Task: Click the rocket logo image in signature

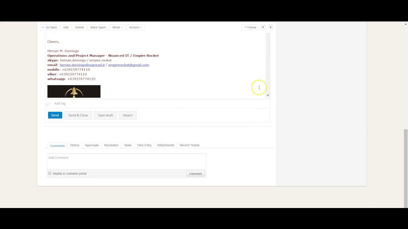Action: [74, 91]
